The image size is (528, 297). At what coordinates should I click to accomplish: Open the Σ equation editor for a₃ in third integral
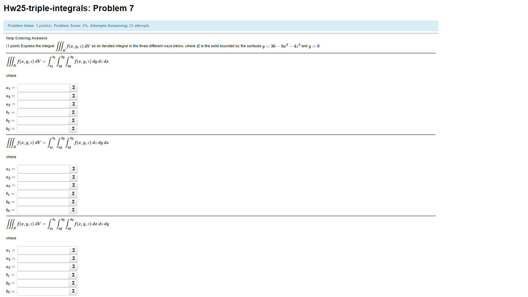tap(73, 266)
